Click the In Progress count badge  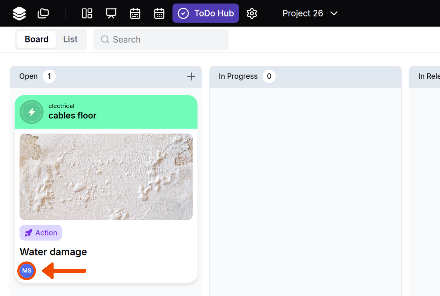click(269, 76)
